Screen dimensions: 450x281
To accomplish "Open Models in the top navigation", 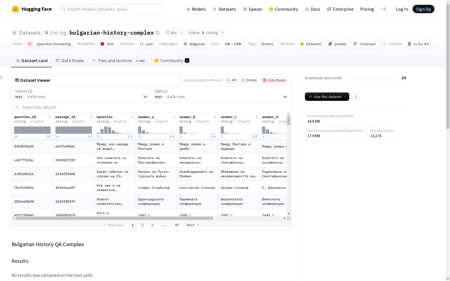I will (x=196, y=9).
